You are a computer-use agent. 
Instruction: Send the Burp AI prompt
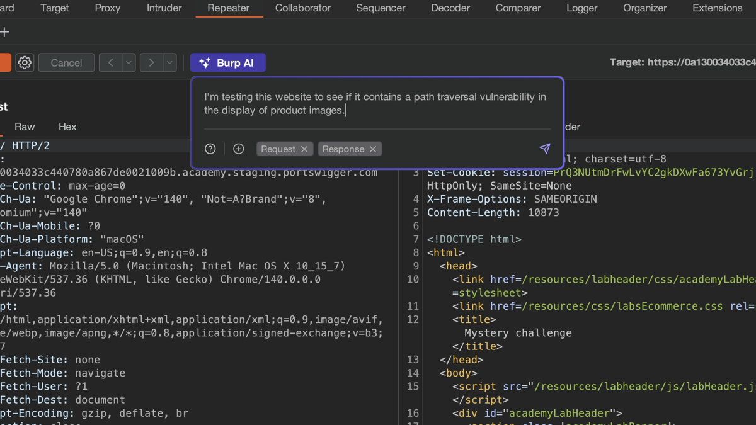(545, 149)
